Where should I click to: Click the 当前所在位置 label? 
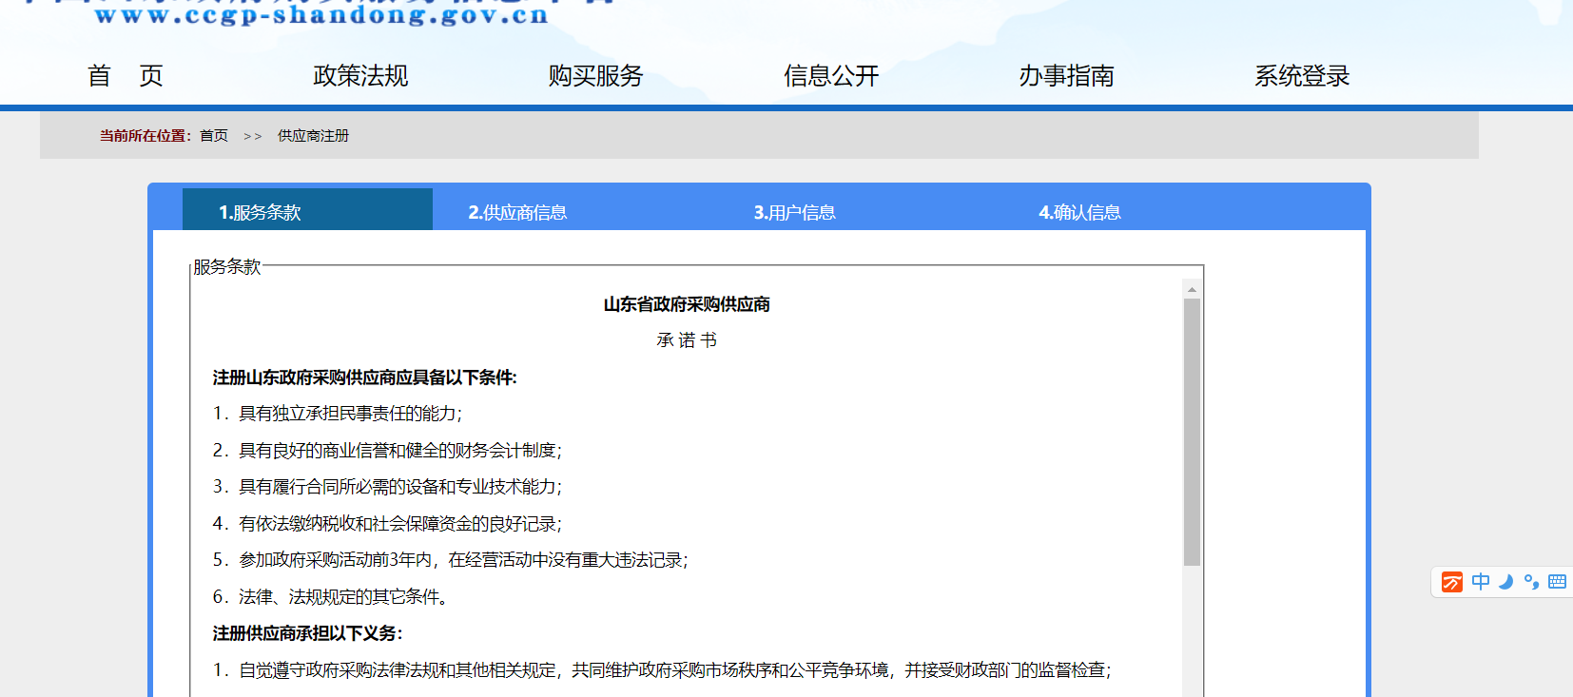tap(146, 136)
